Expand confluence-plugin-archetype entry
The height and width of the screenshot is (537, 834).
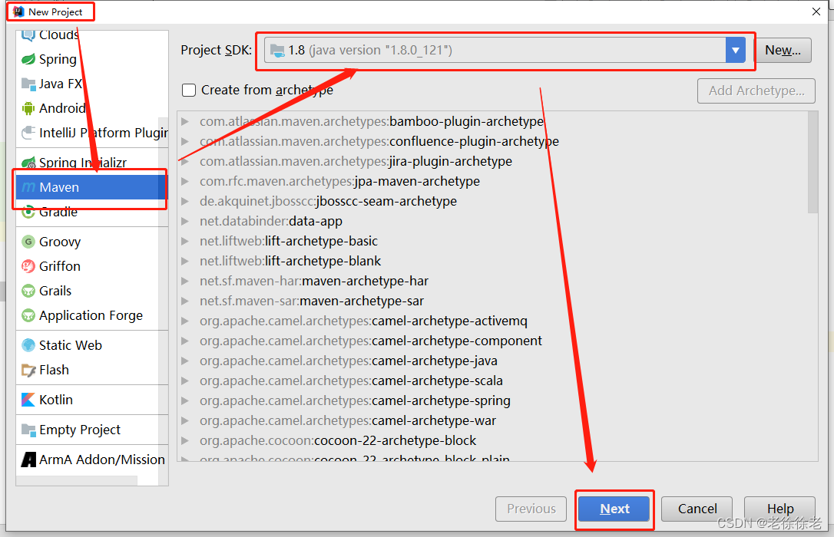pyautogui.click(x=184, y=141)
